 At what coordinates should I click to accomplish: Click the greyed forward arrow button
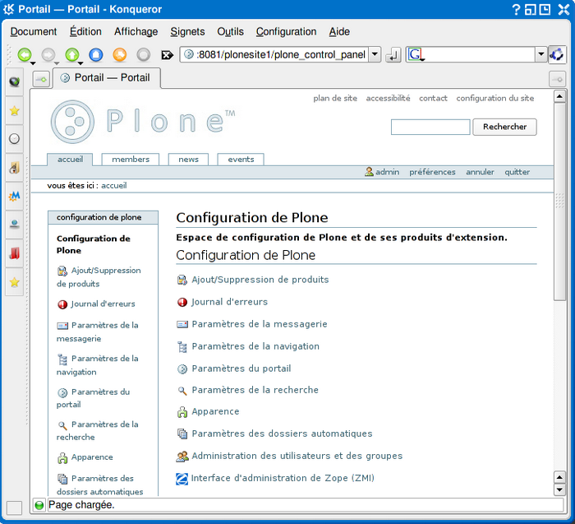[48, 55]
